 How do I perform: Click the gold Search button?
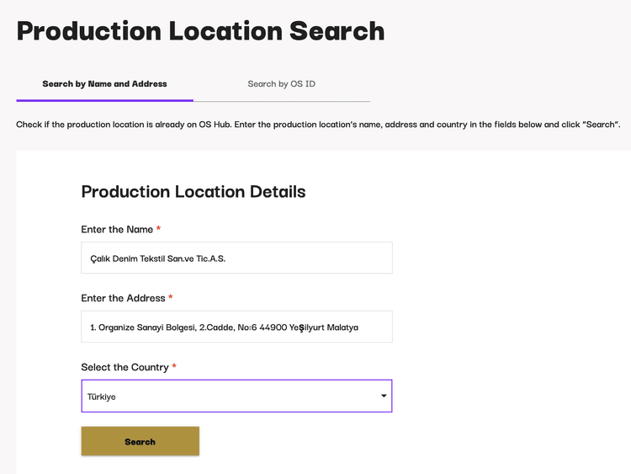140,441
